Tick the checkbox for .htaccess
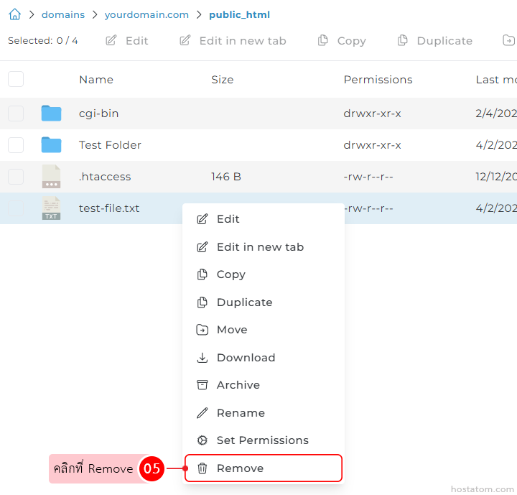 click(x=16, y=177)
